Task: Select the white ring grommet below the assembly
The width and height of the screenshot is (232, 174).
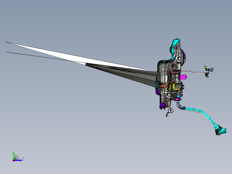Action: click(171, 110)
